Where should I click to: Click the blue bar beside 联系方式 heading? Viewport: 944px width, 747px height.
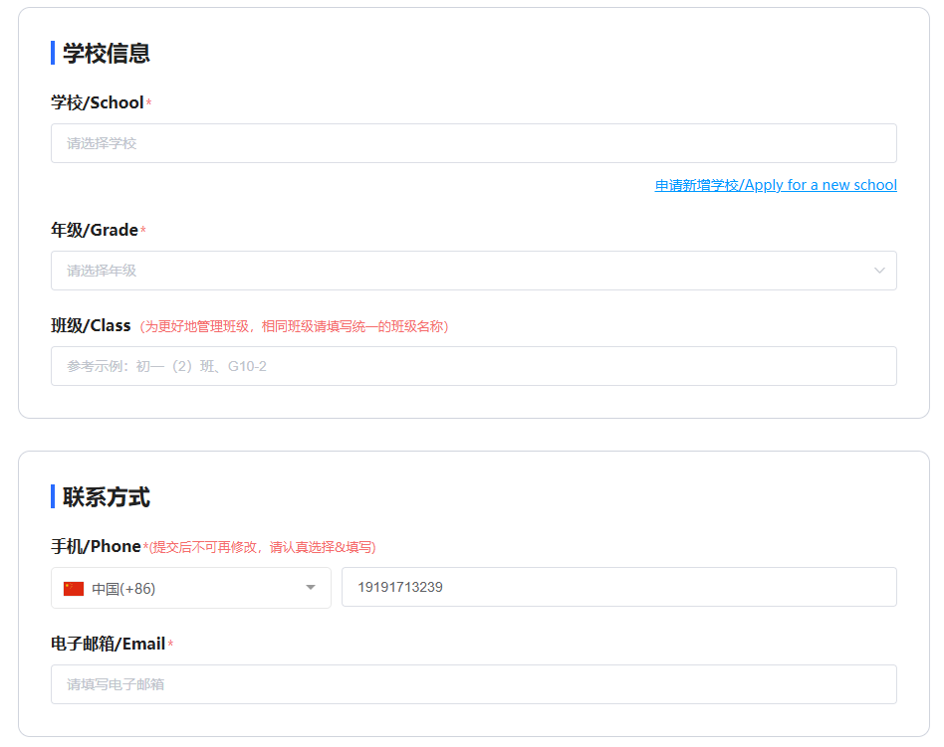coord(53,496)
